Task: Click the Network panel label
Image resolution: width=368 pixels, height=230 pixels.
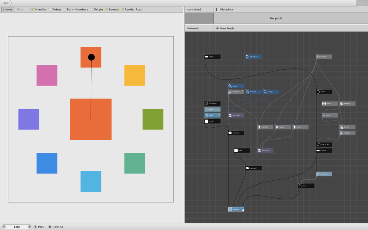Action: [193, 28]
